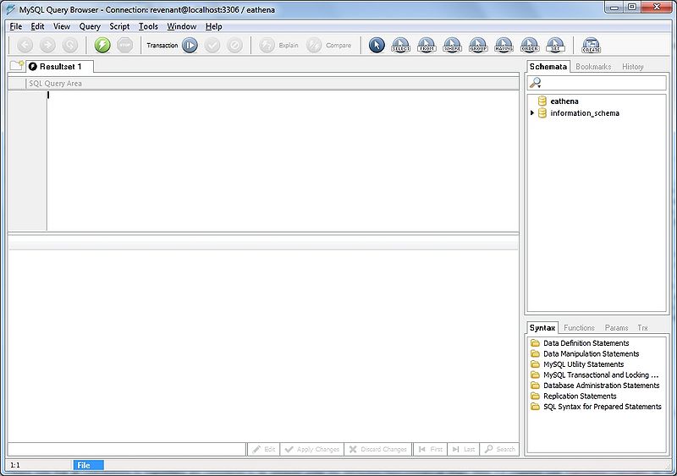
Task: Expand the information_schema tree node
Action: (532, 113)
